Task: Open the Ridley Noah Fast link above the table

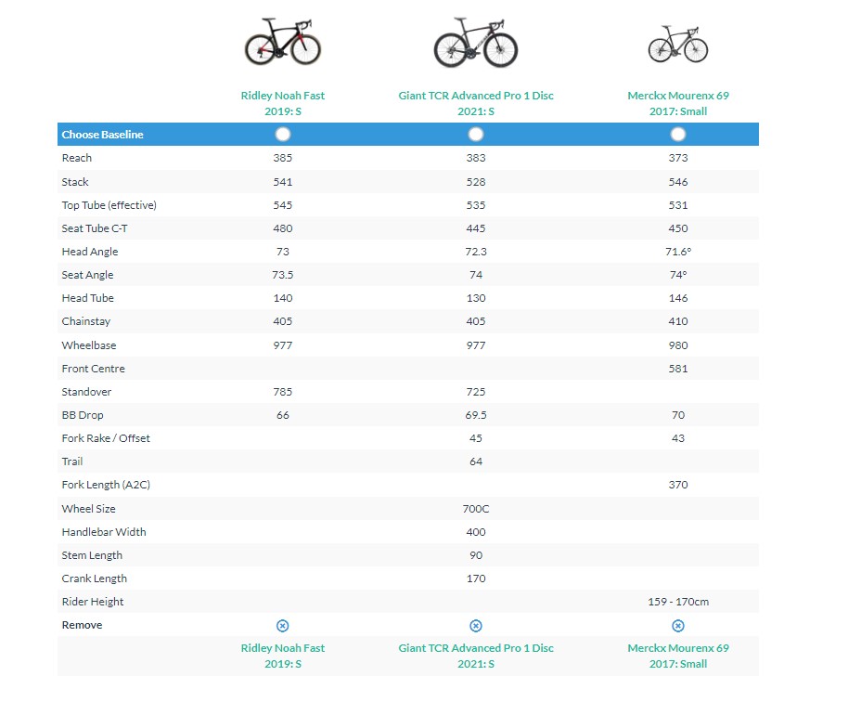Action: pyautogui.click(x=283, y=103)
